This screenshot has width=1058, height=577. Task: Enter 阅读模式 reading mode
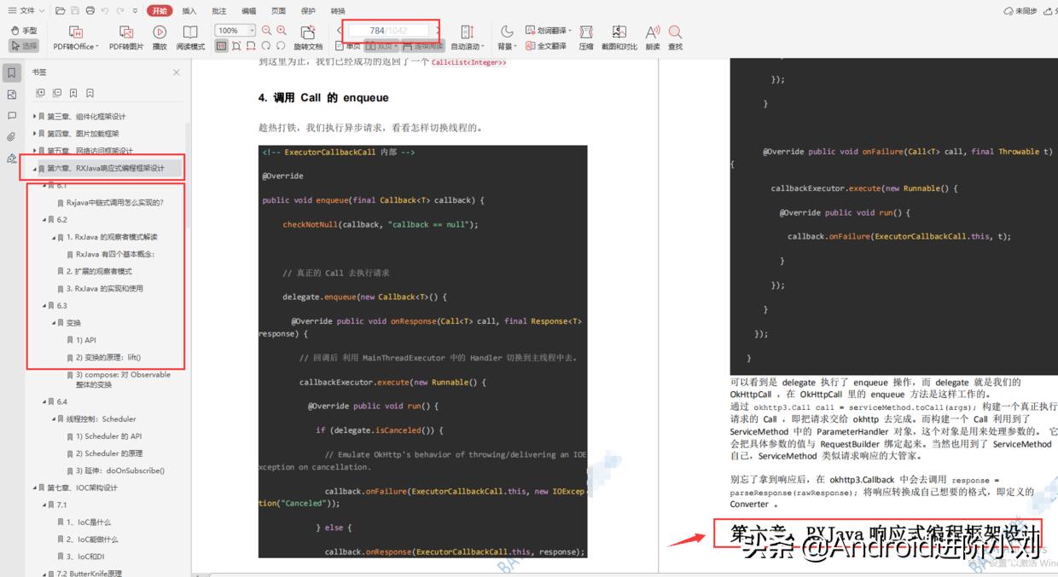click(190, 38)
